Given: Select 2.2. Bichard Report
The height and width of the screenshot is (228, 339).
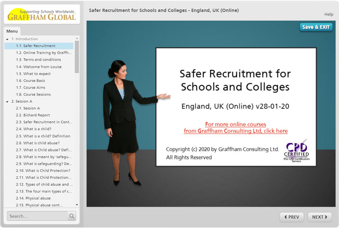Looking at the screenshot, I should click(33, 115).
